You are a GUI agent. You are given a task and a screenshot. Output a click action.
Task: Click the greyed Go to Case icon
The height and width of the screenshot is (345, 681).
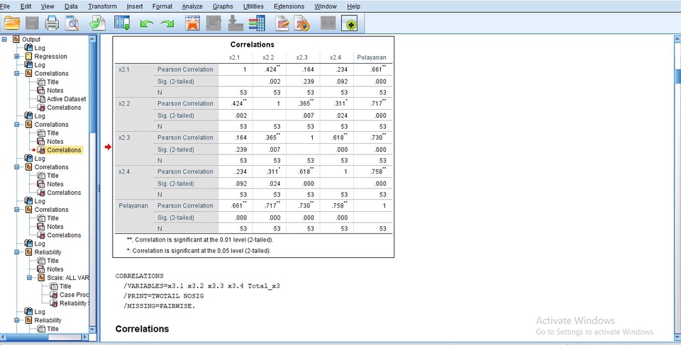(x=214, y=23)
